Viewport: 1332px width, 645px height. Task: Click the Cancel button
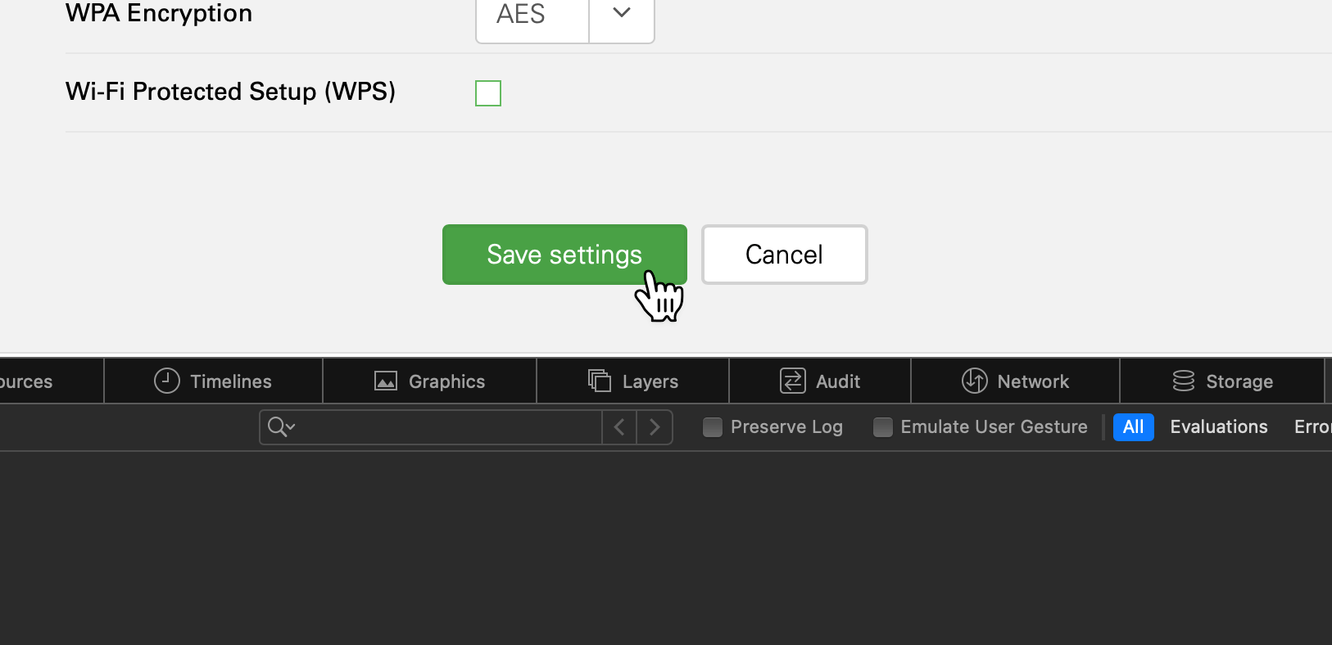click(x=784, y=255)
